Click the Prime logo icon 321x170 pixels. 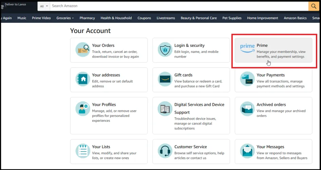[247, 48]
